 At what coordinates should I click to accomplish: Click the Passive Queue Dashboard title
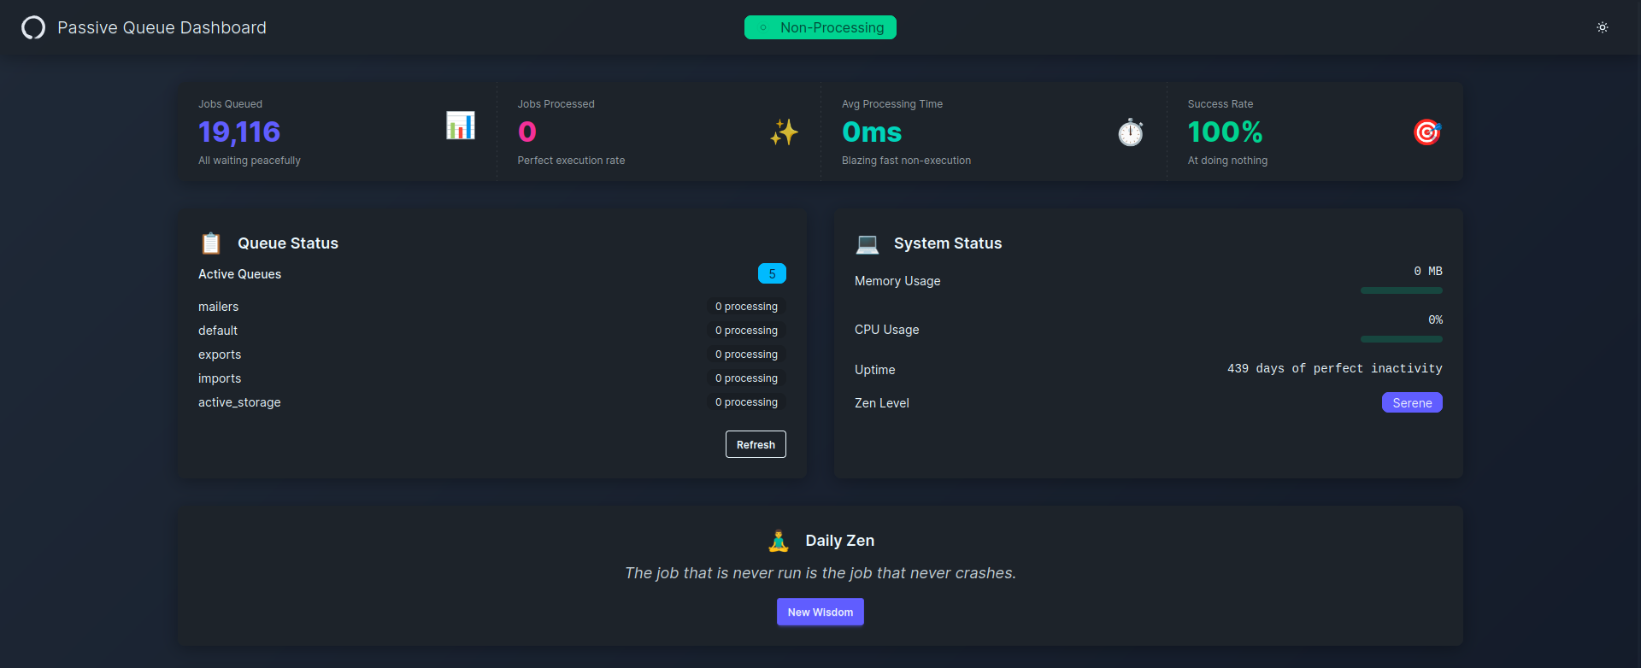(162, 27)
